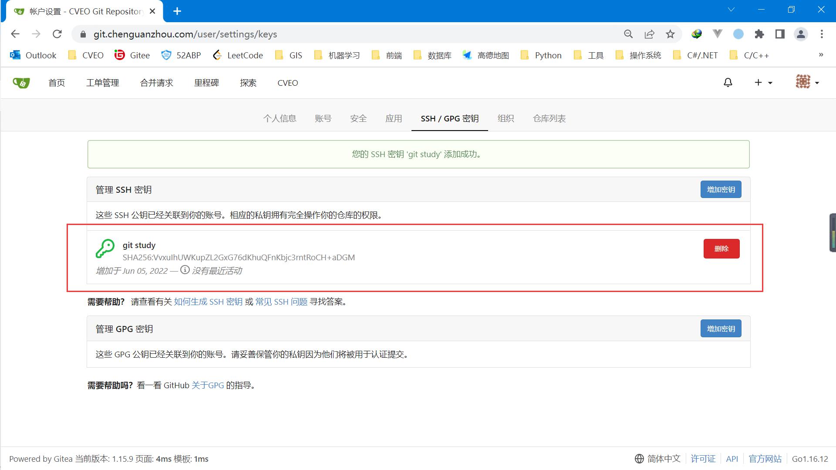Click the info icon beside 没有最近活动
836x470 pixels.
[185, 270]
